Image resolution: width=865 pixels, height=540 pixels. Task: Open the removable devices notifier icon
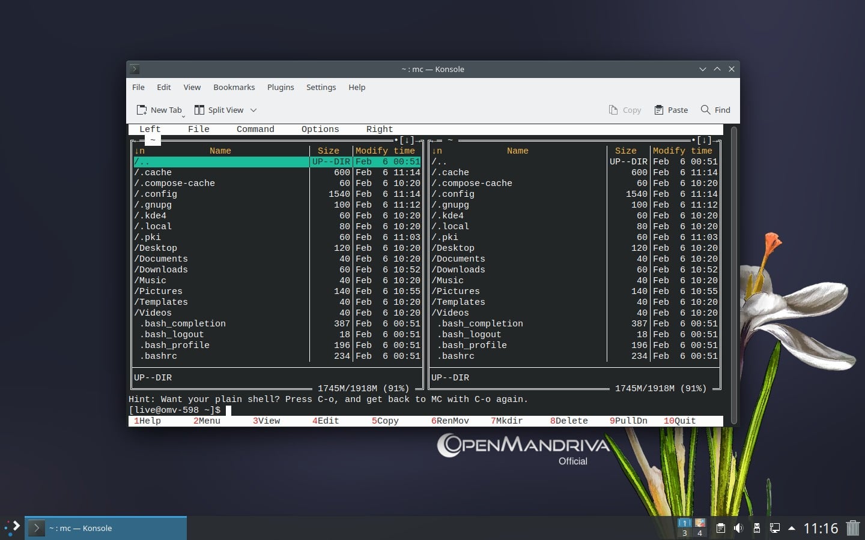point(757,528)
